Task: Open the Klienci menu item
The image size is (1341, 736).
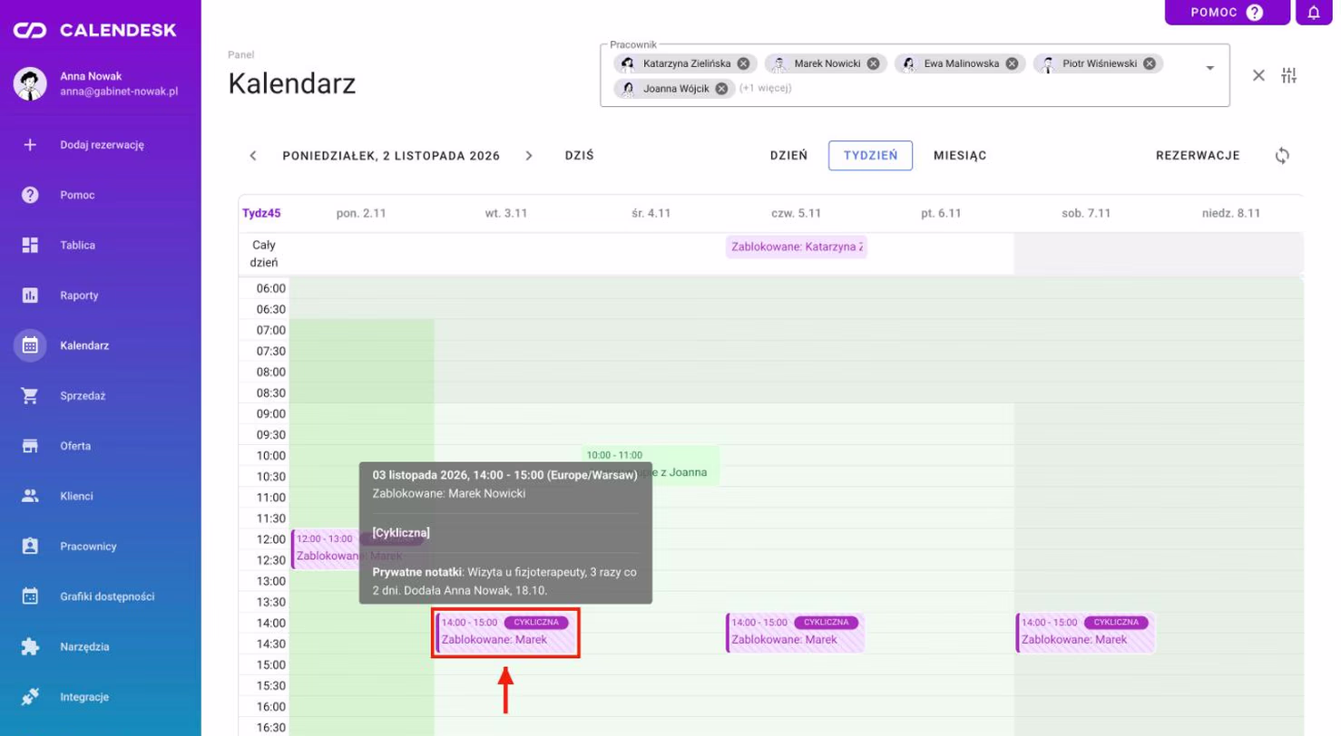Action: tap(100, 496)
